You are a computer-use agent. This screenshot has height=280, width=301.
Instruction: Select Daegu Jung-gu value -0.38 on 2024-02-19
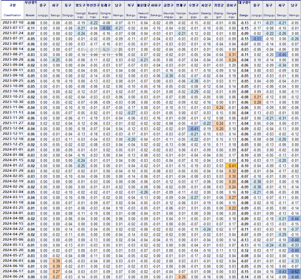pos(257,182)
